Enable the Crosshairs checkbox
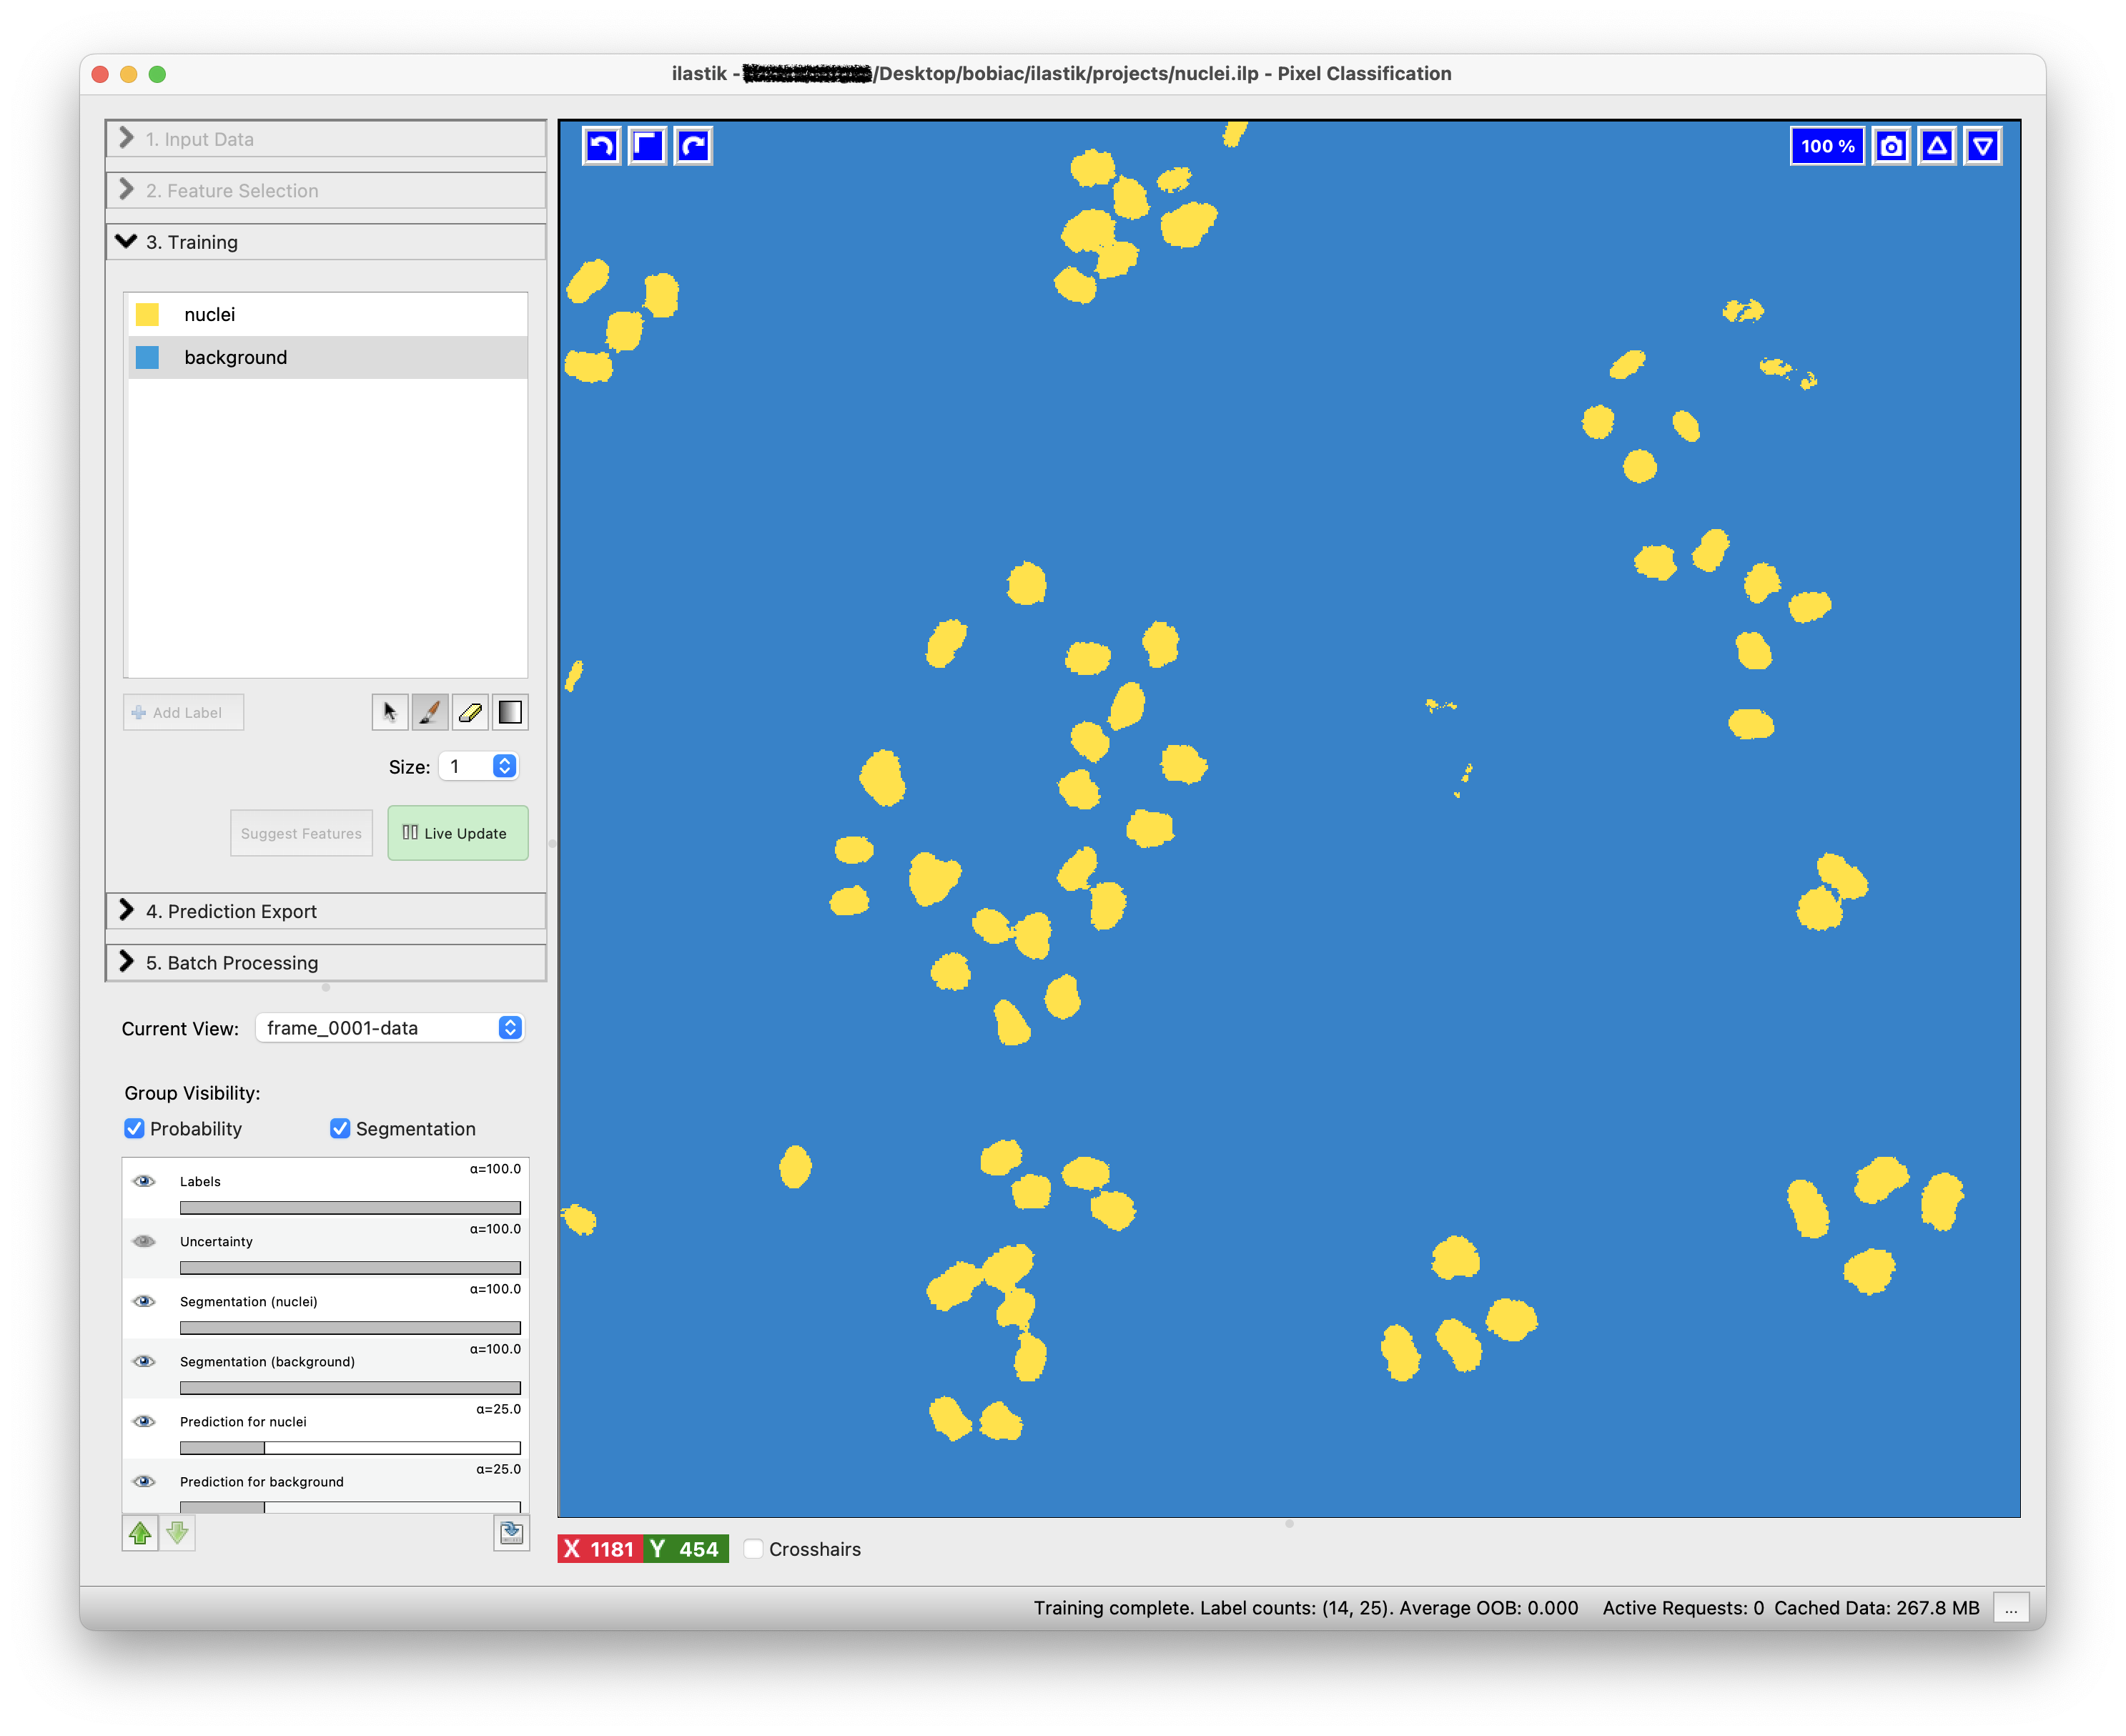This screenshot has height=1736, width=2126. pos(754,1548)
